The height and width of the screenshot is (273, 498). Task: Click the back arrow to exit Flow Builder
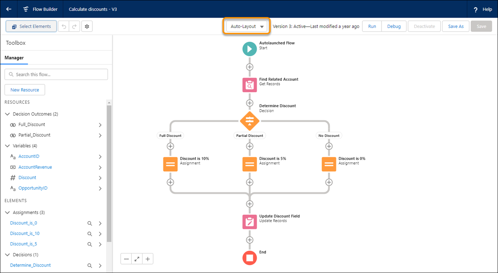tap(9, 9)
